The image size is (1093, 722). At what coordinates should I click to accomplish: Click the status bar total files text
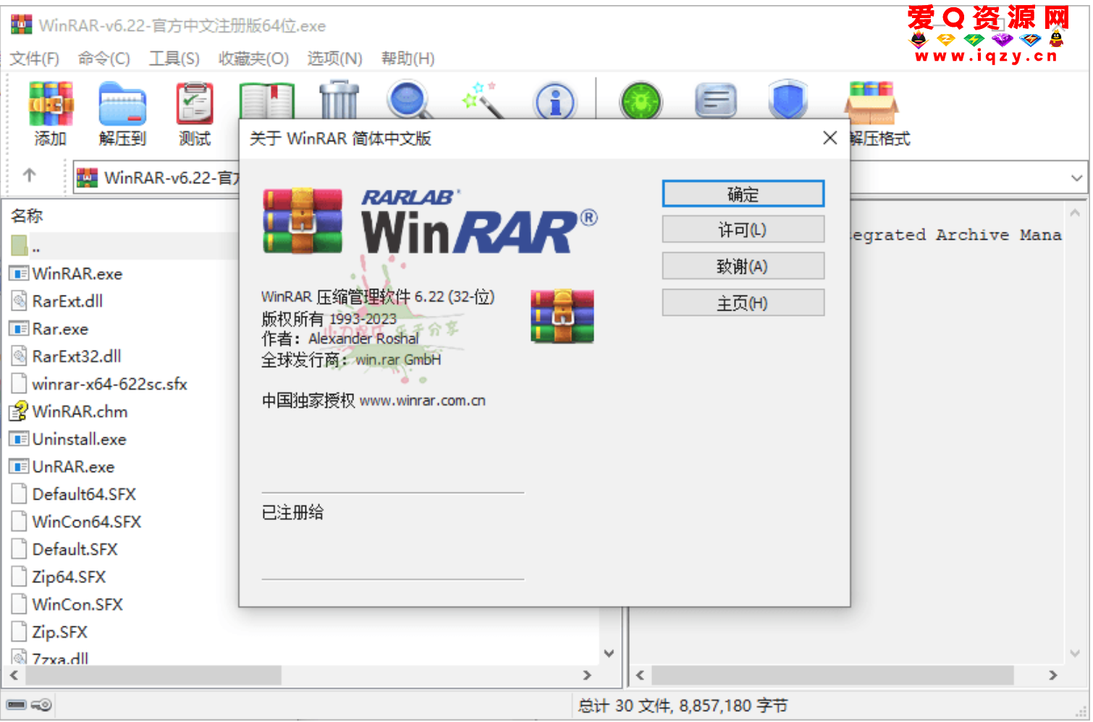coord(683,705)
